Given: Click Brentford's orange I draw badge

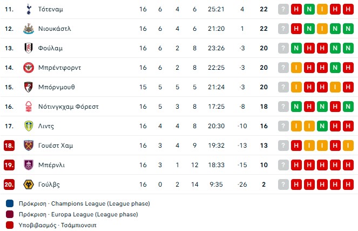Looking at the screenshot, I should [x=296, y=68].
